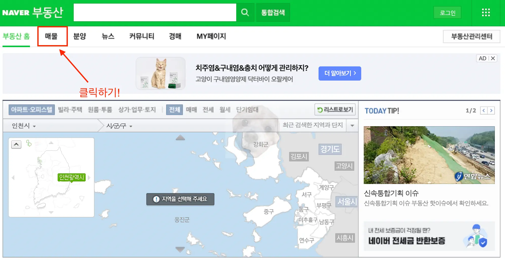Screen dimensions: 505x260
Task: Click inside the top search input field
Action: pos(154,12)
